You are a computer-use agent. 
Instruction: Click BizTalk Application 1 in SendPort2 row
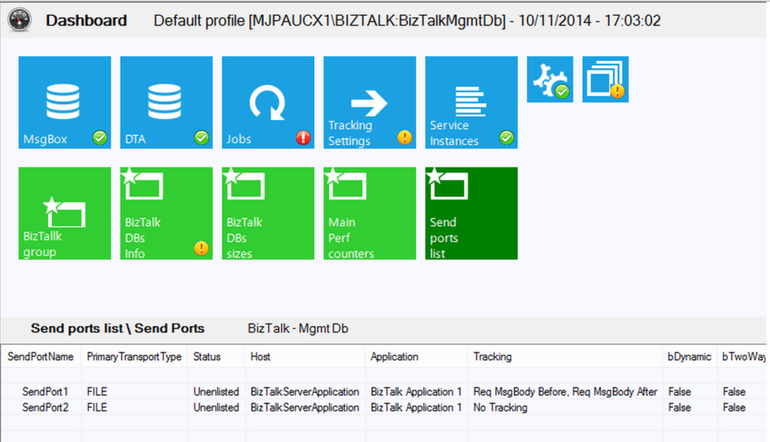pyautogui.click(x=417, y=407)
